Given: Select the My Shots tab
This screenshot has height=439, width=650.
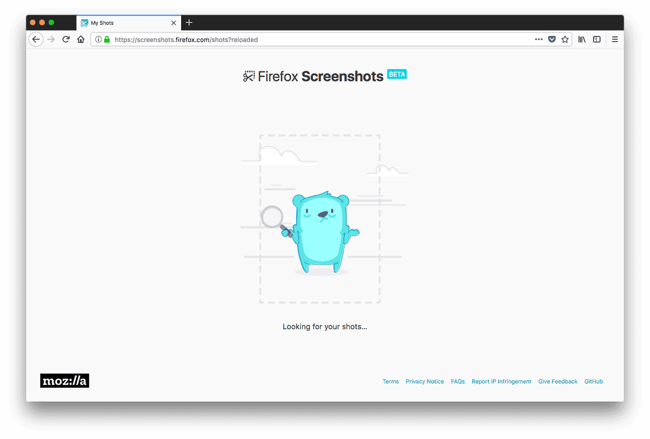Looking at the screenshot, I should pos(129,23).
